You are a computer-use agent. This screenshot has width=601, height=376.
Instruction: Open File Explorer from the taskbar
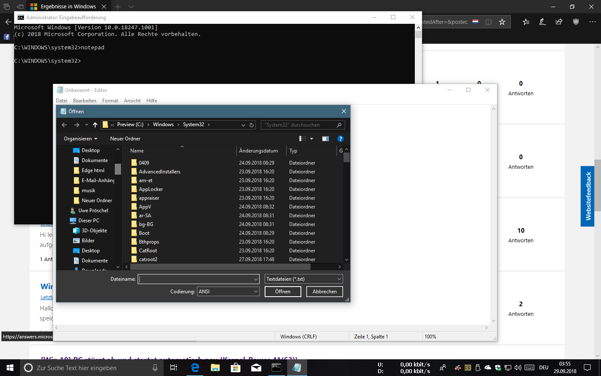215,368
